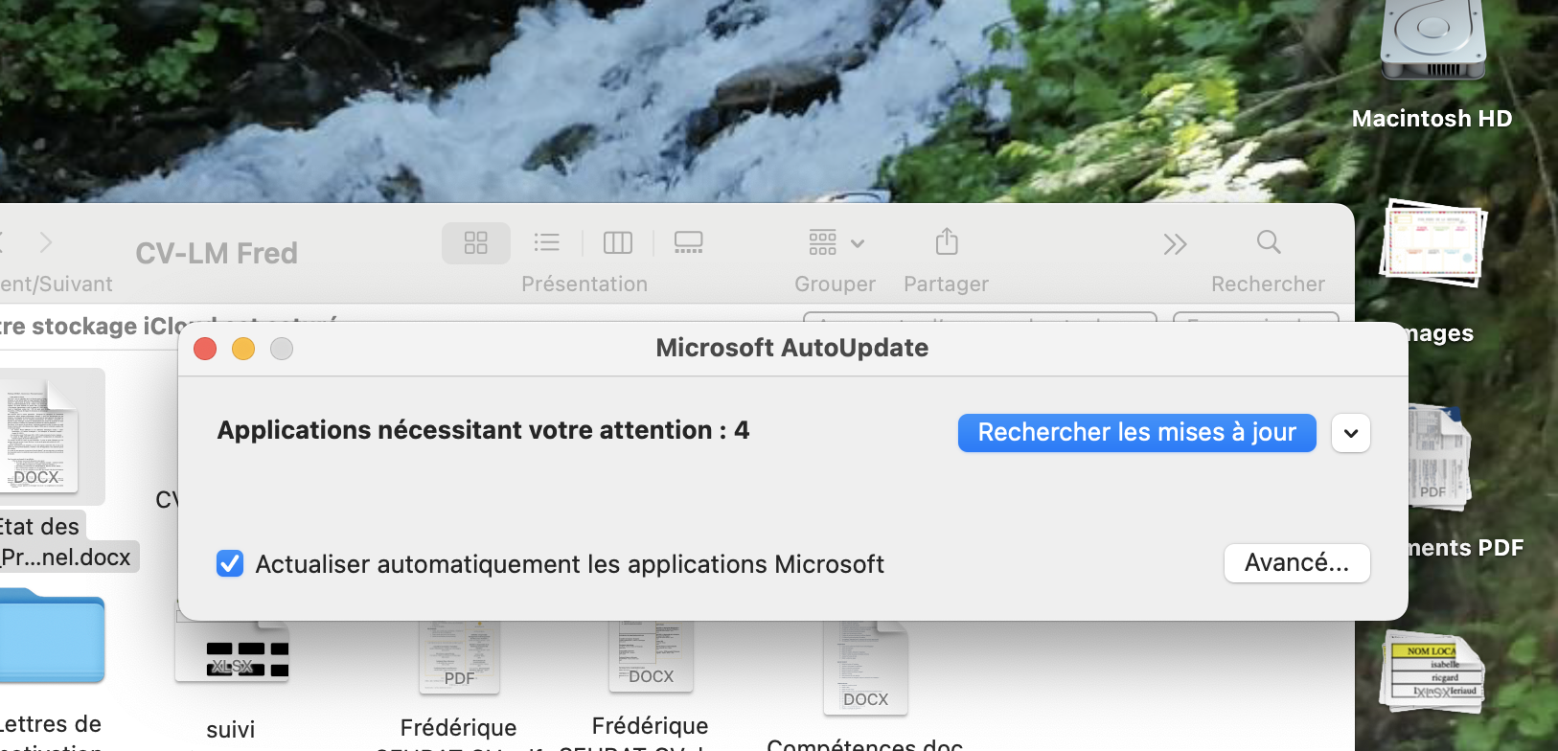Switch Finder to column view
Viewport: 1558px width, 751px height.
pos(618,242)
